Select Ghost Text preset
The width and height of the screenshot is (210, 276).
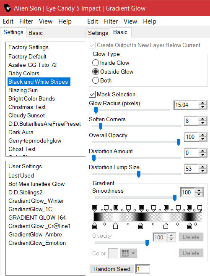22,149
